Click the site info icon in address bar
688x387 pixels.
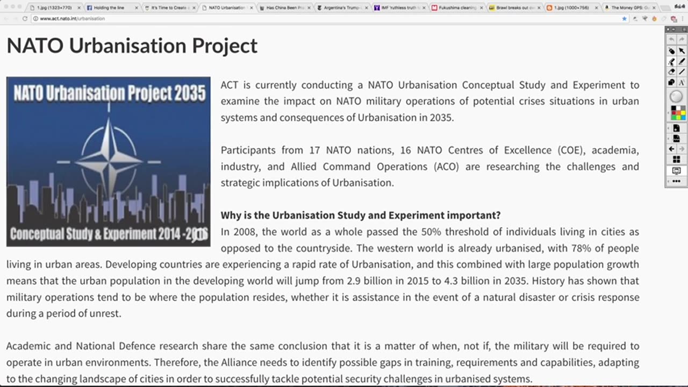click(x=35, y=18)
